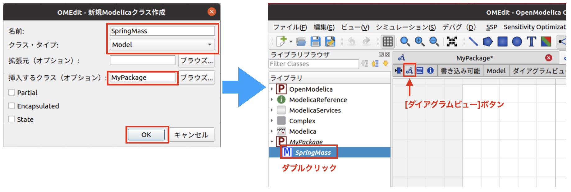Enable the Partial checkbox

[12, 92]
